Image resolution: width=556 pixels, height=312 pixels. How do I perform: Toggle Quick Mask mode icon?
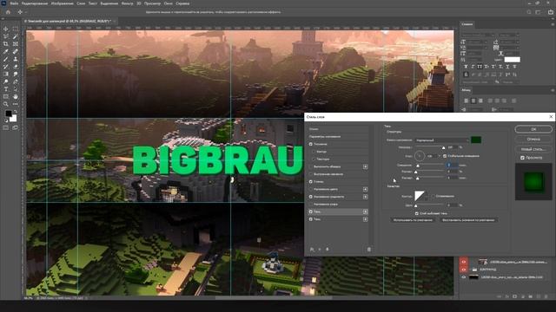point(6,127)
